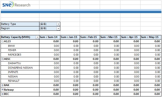Select the A123 Sum-14 total cell
Image resolution: width=162 pixels, height=97 pixels.
[50, 41]
